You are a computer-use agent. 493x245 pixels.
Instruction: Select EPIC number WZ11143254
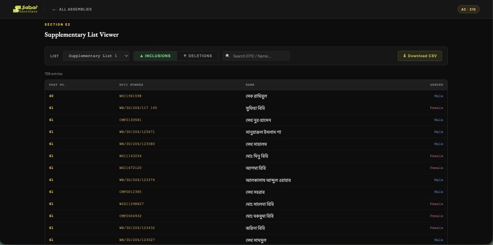click(x=130, y=156)
